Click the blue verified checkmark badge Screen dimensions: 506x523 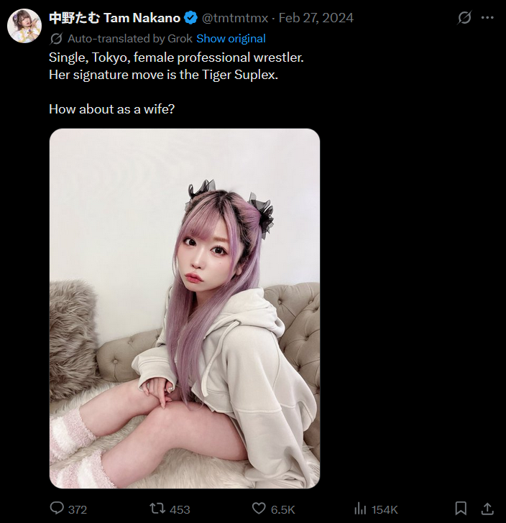[x=191, y=17]
